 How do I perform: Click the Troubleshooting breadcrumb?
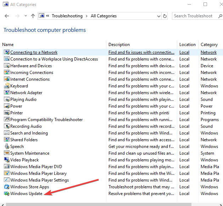pos(67,16)
